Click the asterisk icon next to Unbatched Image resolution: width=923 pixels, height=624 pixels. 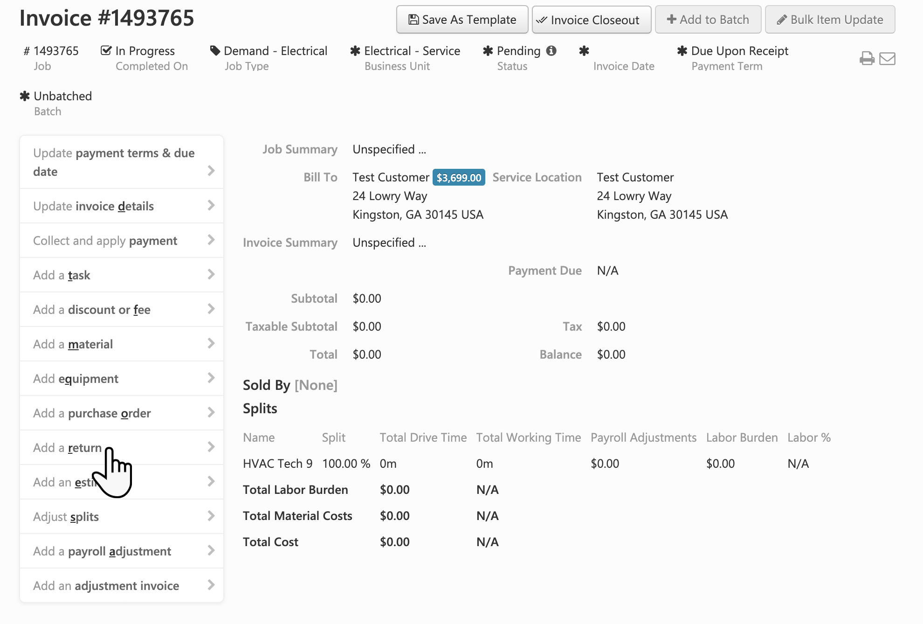coord(25,96)
